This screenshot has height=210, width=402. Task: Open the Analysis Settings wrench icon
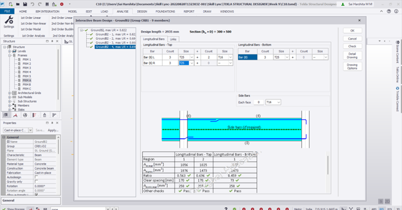coord(8,20)
